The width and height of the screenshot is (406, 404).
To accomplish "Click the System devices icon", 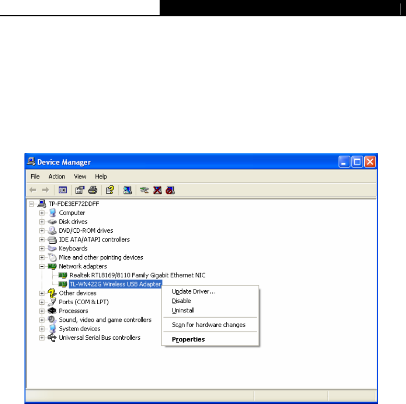I will (x=53, y=329).
